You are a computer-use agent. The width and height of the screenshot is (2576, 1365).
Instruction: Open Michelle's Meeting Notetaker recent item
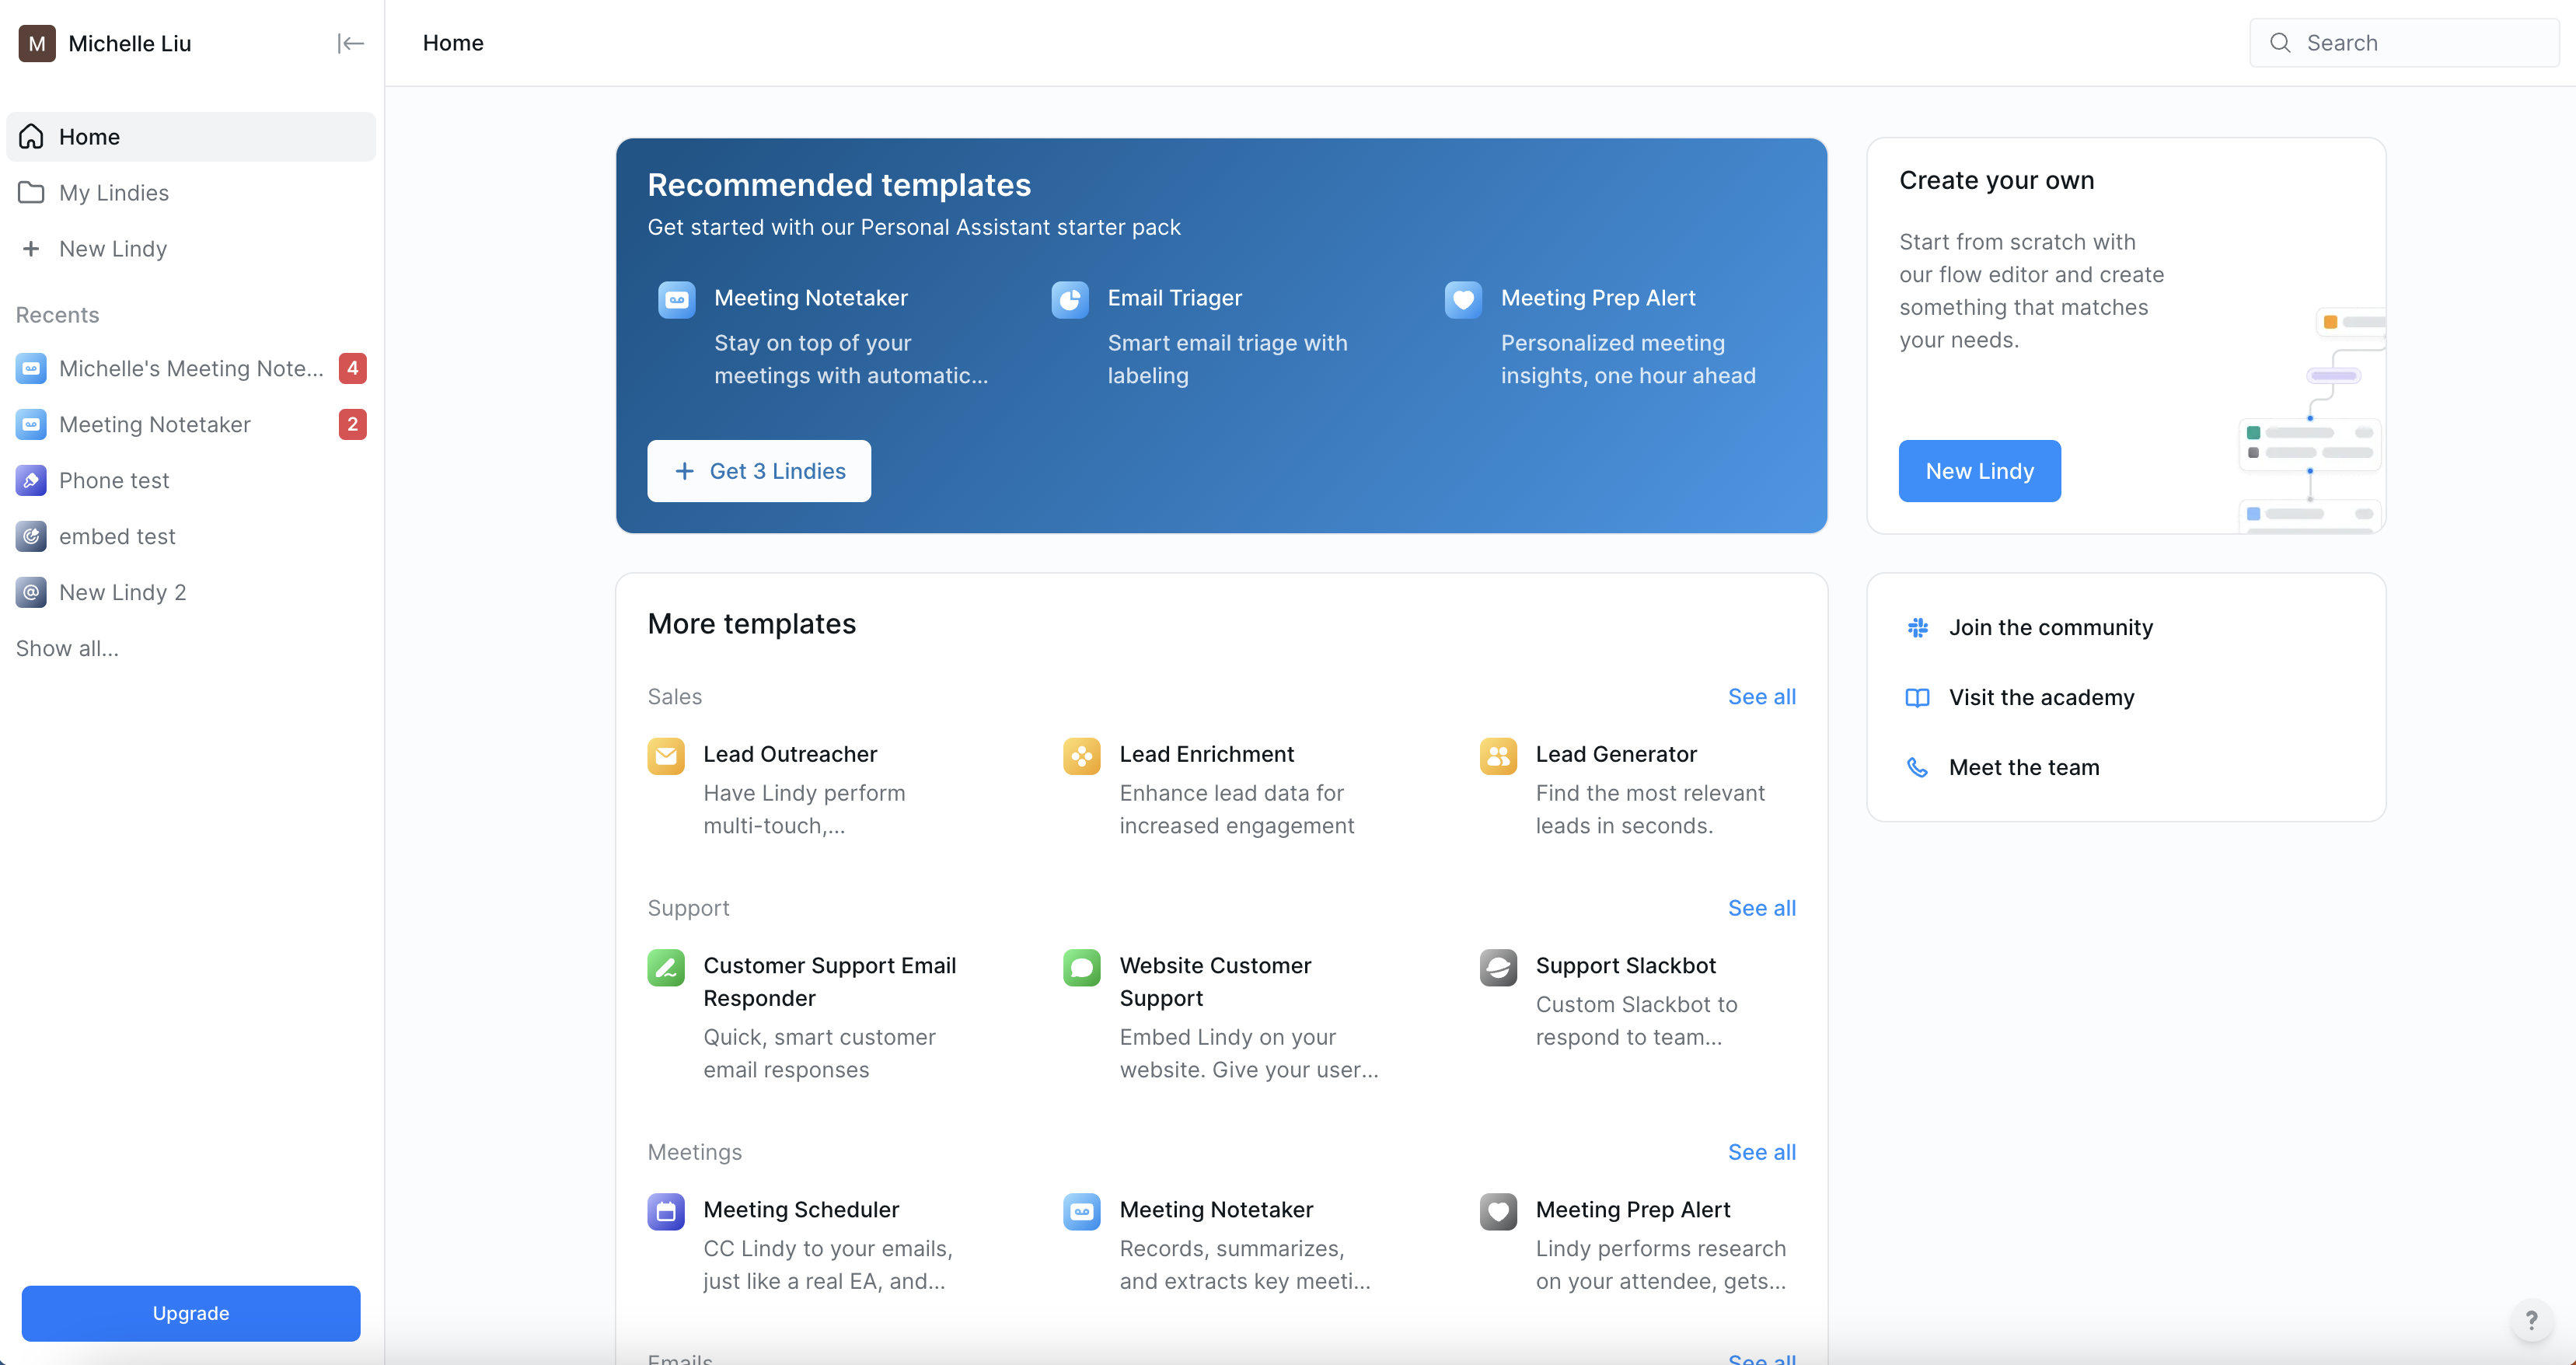click(x=190, y=369)
